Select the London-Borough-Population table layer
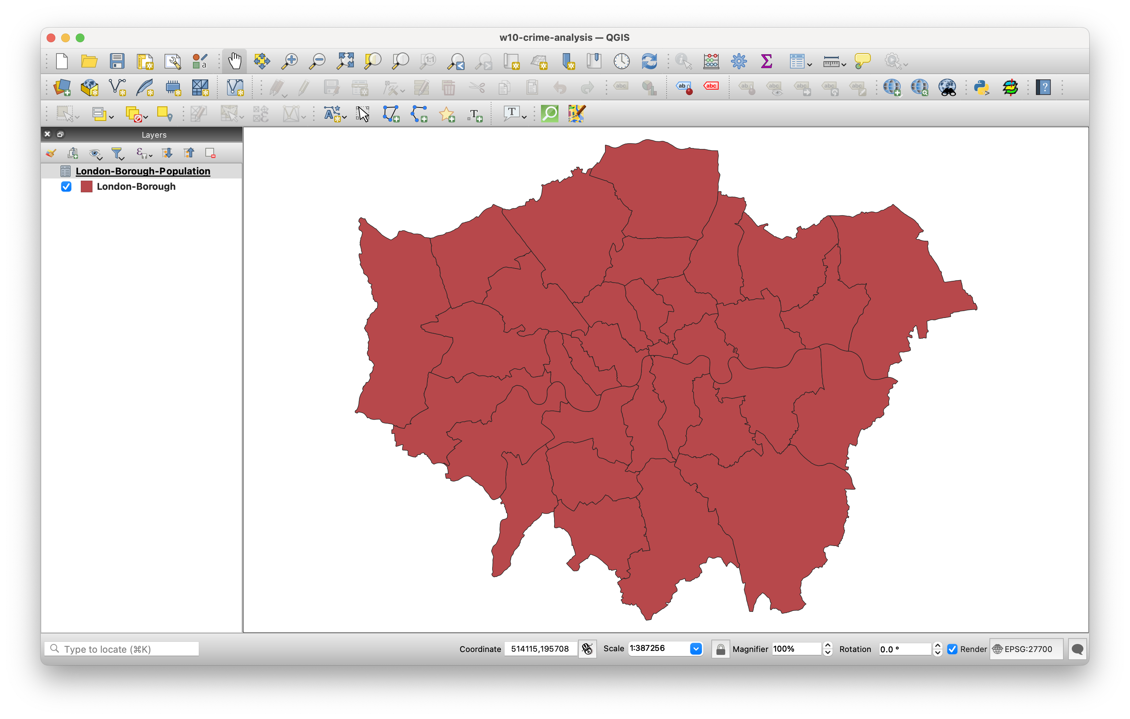Screen dimensions: 1130x719 point(143,171)
